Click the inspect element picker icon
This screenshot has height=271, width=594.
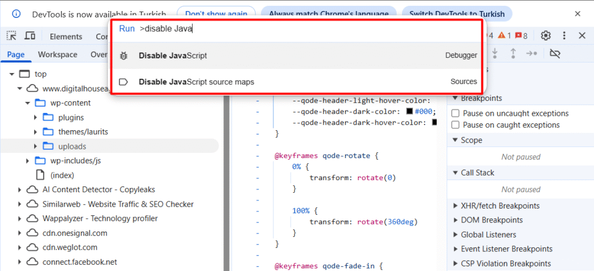11,36
